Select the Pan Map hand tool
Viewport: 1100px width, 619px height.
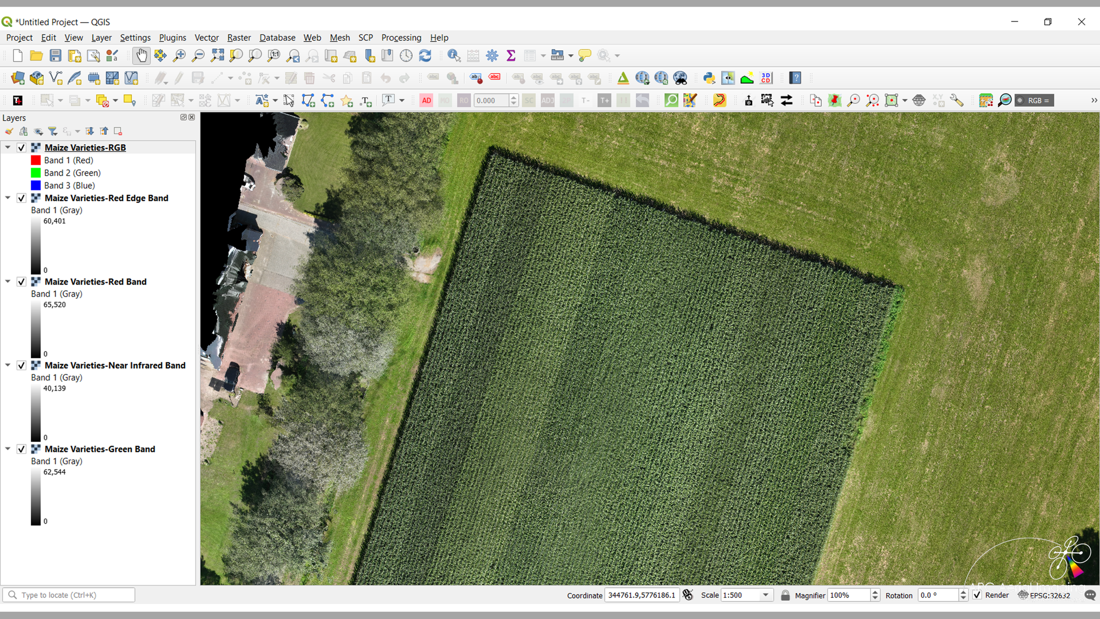click(141, 55)
